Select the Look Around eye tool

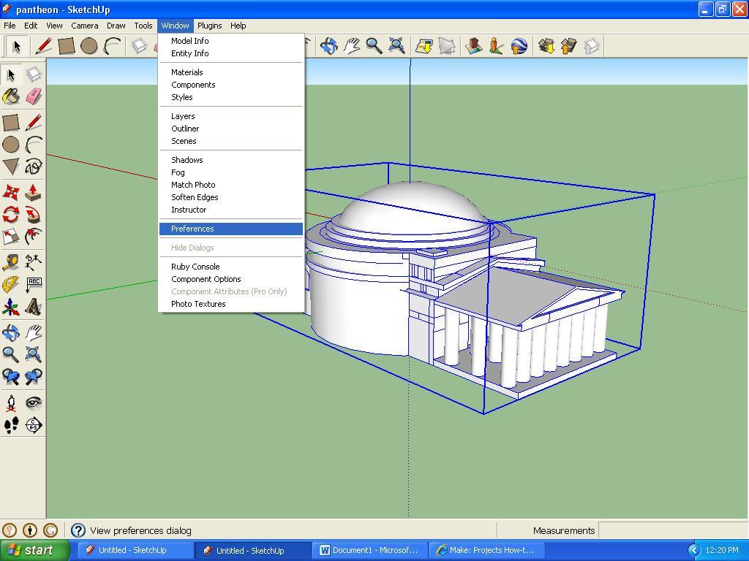[34, 403]
